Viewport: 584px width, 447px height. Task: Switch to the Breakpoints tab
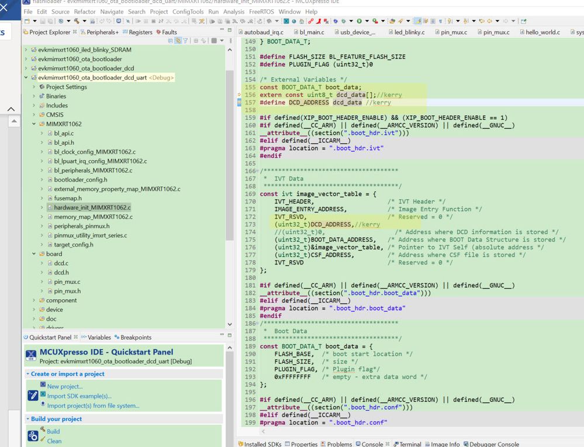[x=133, y=338]
